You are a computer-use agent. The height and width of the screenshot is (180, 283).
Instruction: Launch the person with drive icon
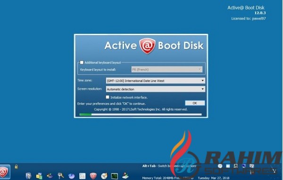[125, 176]
